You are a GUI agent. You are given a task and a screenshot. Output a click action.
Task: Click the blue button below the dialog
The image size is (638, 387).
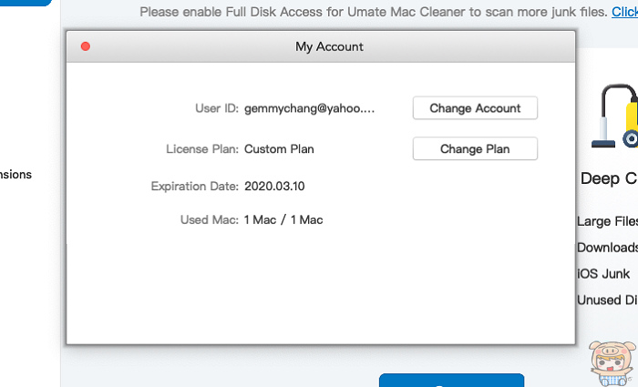[x=451, y=381]
